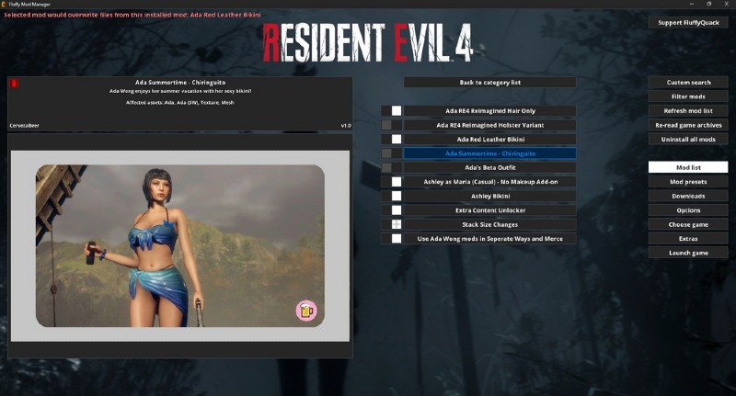Open Mod presets tab

point(688,182)
